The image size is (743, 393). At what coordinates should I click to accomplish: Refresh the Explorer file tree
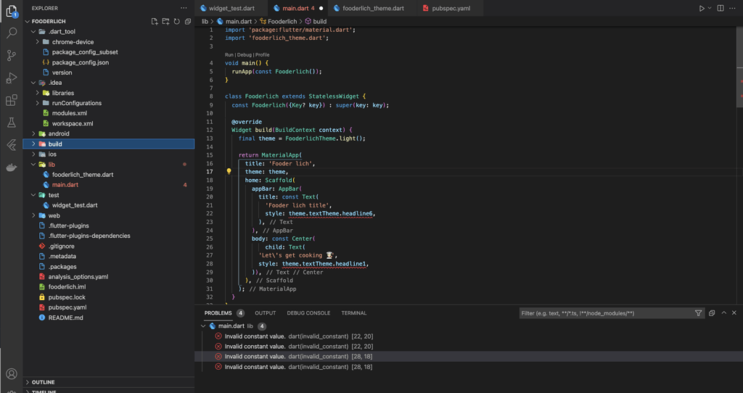pyautogui.click(x=177, y=21)
